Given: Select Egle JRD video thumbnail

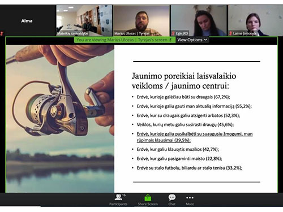Looking at the screenshot, I should [x=199, y=21].
